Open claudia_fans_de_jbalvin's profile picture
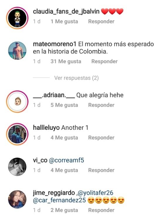 (x=17, y=18)
